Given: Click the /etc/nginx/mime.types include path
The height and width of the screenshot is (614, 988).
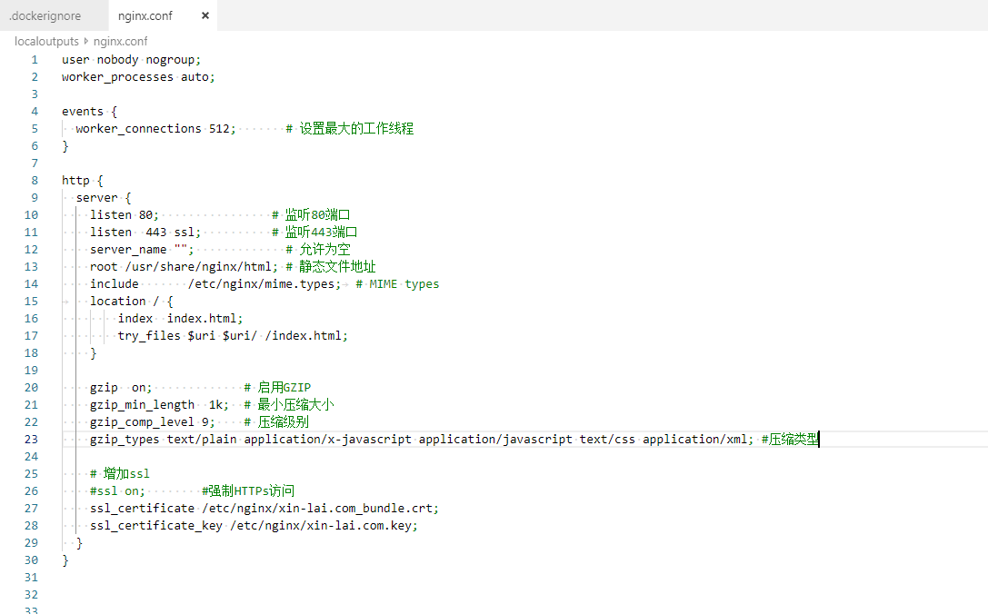Looking at the screenshot, I should pos(264,284).
